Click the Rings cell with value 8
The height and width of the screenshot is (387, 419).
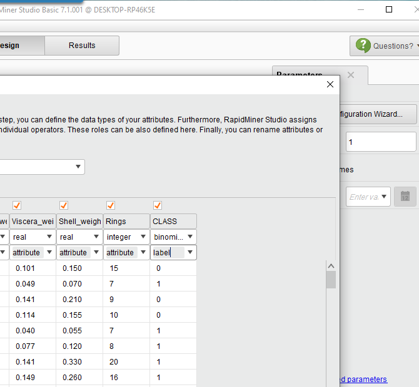[x=126, y=346]
